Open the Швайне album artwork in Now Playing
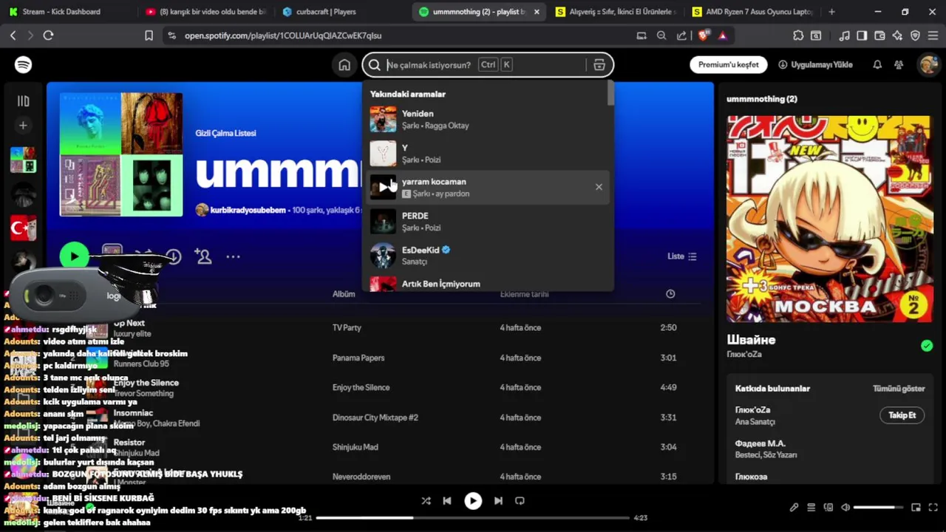The width and height of the screenshot is (946, 532). pos(830,219)
